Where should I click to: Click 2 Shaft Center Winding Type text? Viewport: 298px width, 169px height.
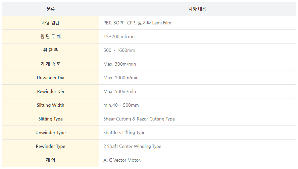[132, 147]
